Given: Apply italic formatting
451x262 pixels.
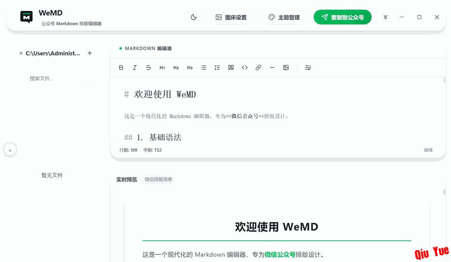Looking at the screenshot, I should point(135,68).
